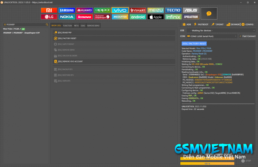Open the CONFIG settings

[247, 24]
